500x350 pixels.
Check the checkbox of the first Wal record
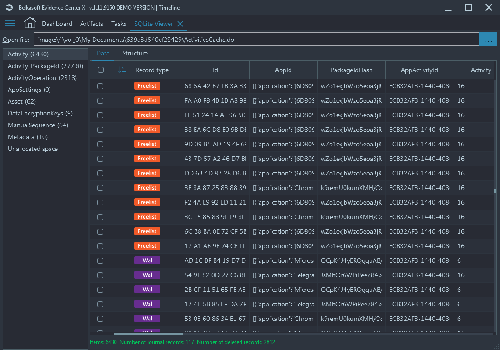(x=100, y=260)
